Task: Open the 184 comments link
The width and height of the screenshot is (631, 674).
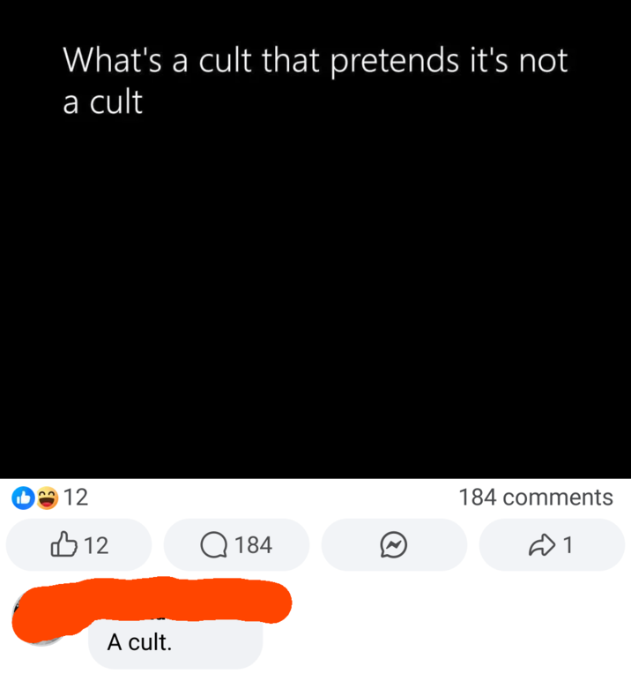Action: [536, 498]
